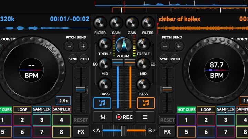Click the crossfader A left arrow
The image size is (248, 139).
[94, 130]
